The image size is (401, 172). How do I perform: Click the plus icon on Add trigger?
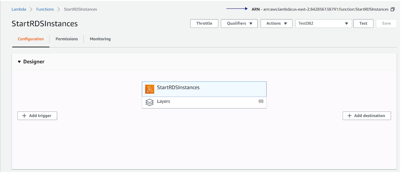tap(24, 116)
